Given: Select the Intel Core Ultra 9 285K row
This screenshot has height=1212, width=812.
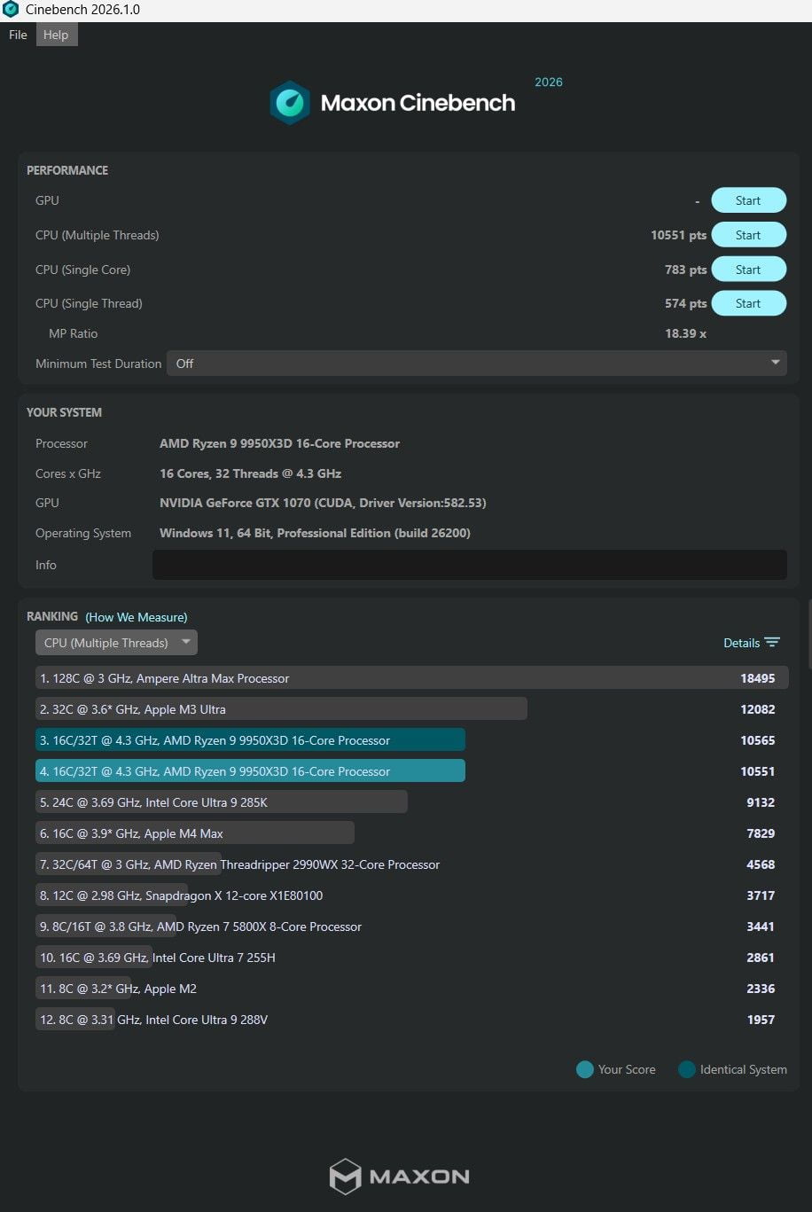Looking at the screenshot, I should click(411, 802).
